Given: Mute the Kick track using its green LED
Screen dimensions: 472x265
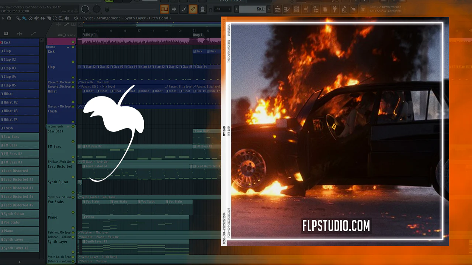Looking at the screenshot, I should pyautogui.click(x=73, y=62).
